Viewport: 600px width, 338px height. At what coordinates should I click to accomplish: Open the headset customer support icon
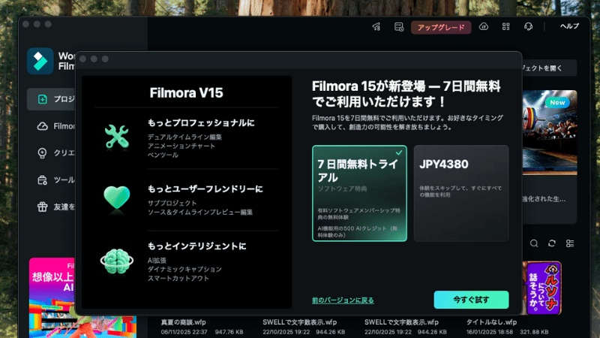click(x=528, y=27)
